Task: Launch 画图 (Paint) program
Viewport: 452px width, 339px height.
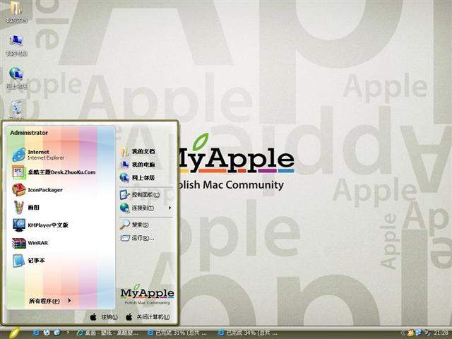Action: pos(26,207)
